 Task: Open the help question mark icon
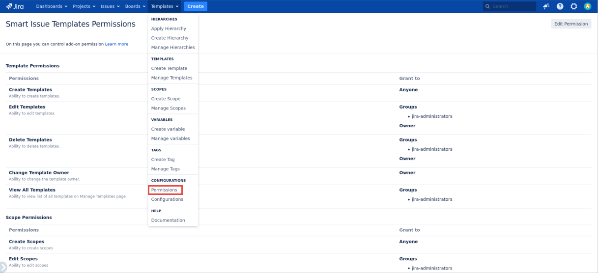pyautogui.click(x=560, y=6)
